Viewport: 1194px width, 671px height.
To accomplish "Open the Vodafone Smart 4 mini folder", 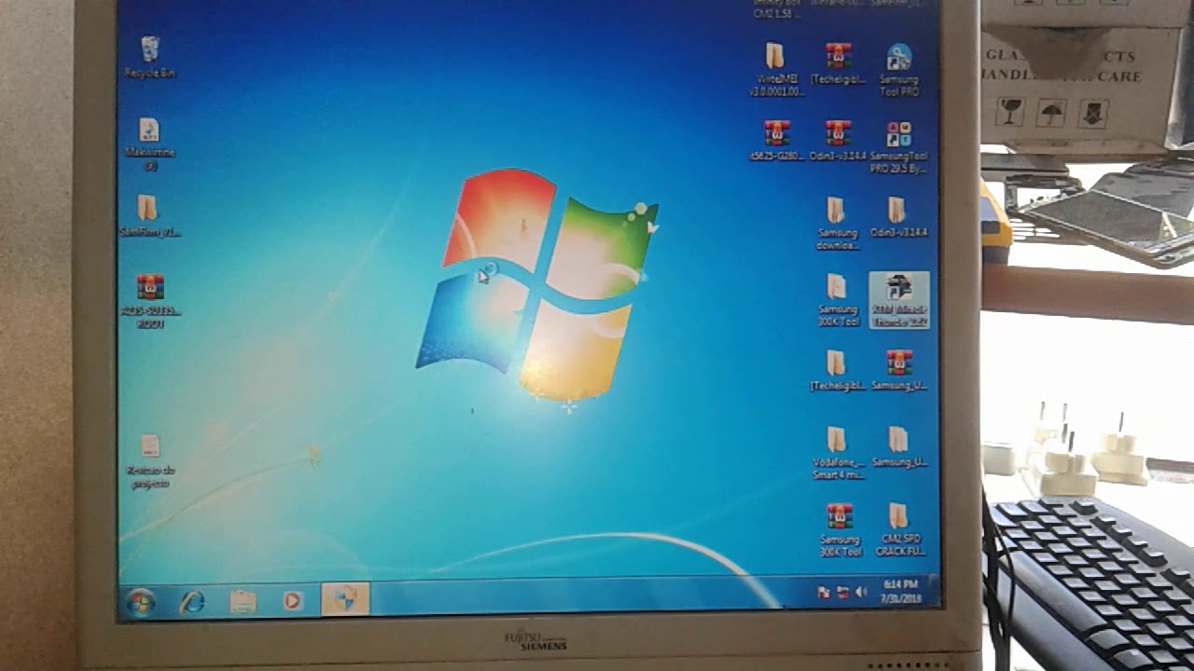I will coord(837,453).
